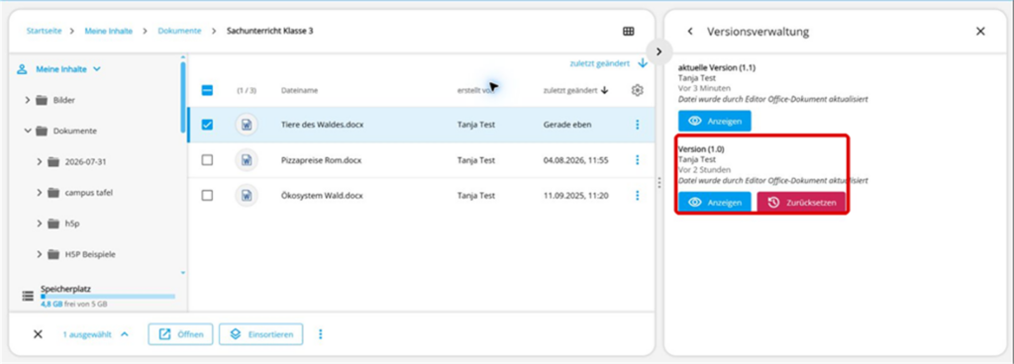Click the panel splitter handle dots
The width and height of the screenshot is (1014, 364).
point(659,183)
